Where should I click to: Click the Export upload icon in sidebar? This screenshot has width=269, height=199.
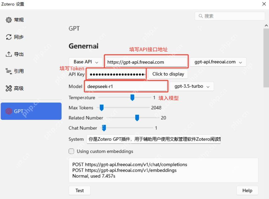(9, 54)
